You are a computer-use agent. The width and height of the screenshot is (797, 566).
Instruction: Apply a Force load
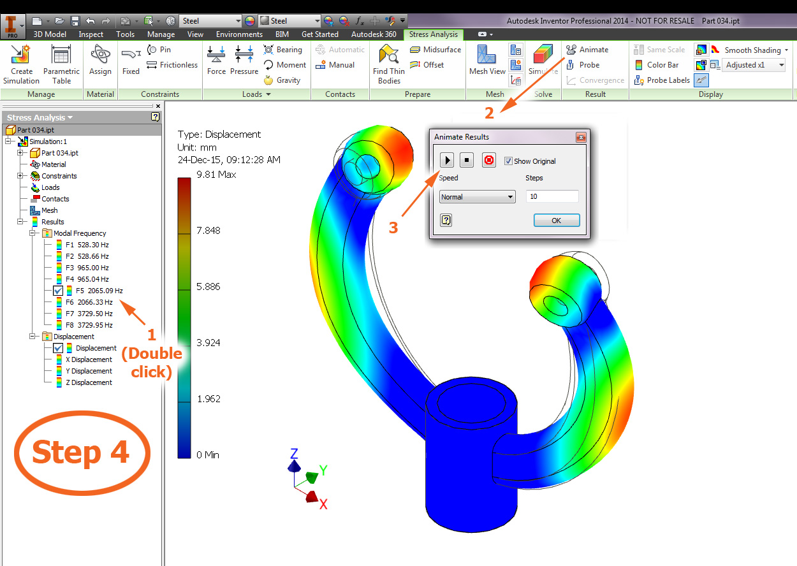tap(216, 61)
